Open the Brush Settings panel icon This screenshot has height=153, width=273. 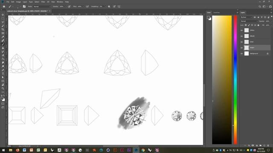click(24, 7)
